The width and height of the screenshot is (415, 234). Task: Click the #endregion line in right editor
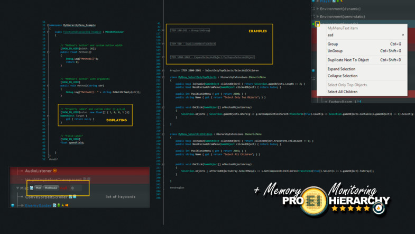click(177, 187)
